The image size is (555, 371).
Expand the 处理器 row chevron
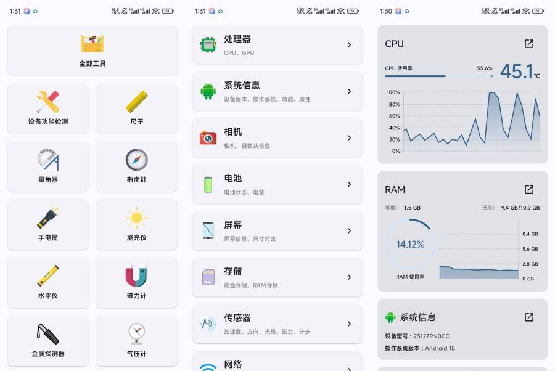[x=349, y=45]
